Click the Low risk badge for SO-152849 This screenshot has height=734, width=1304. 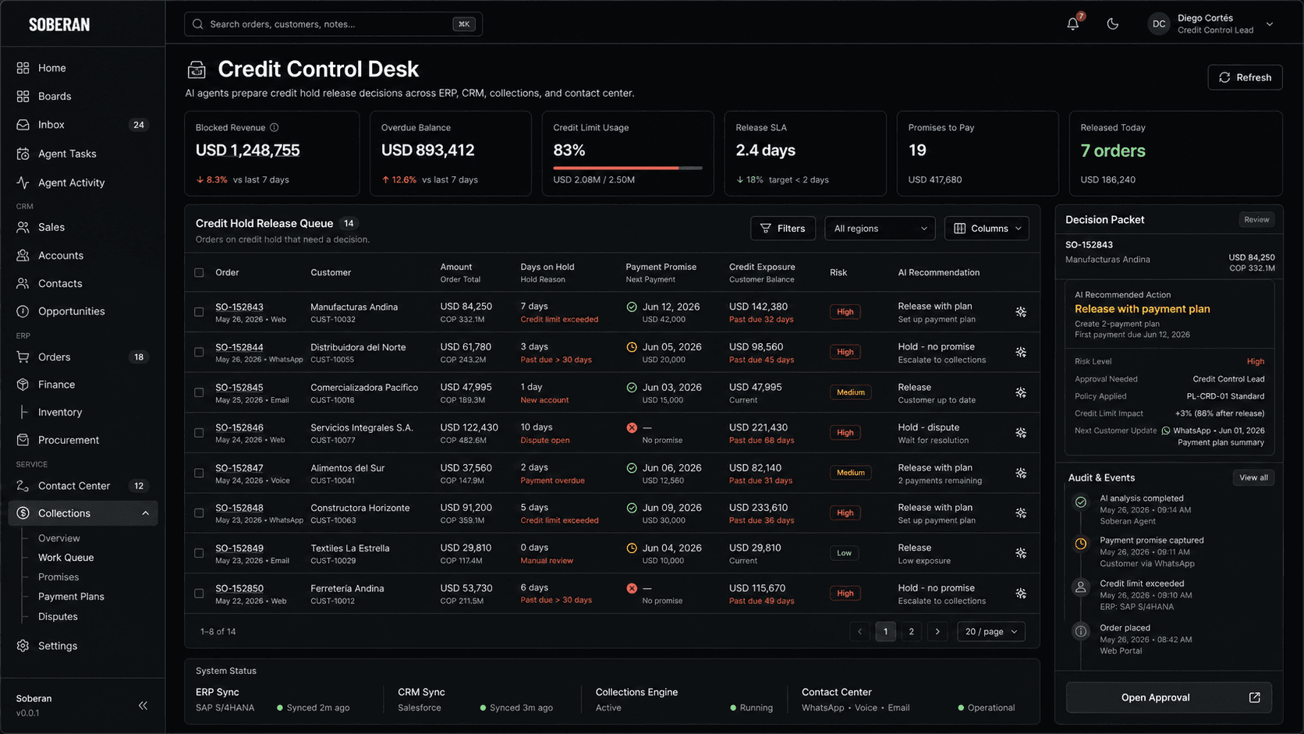click(844, 553)
